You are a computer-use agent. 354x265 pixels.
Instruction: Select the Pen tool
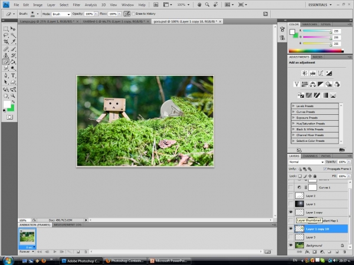(6, 75)
